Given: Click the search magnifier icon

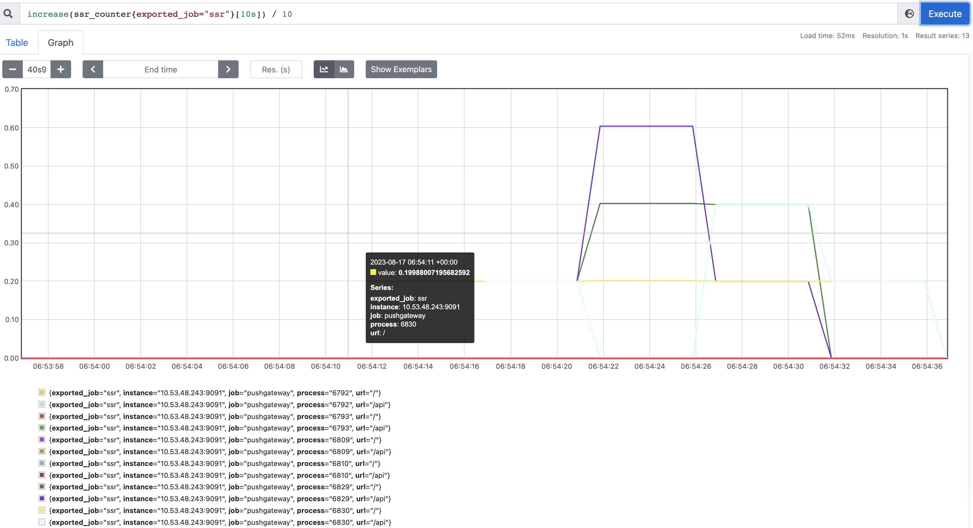Looking at the screenshot, I should click(x=8, y=14).
